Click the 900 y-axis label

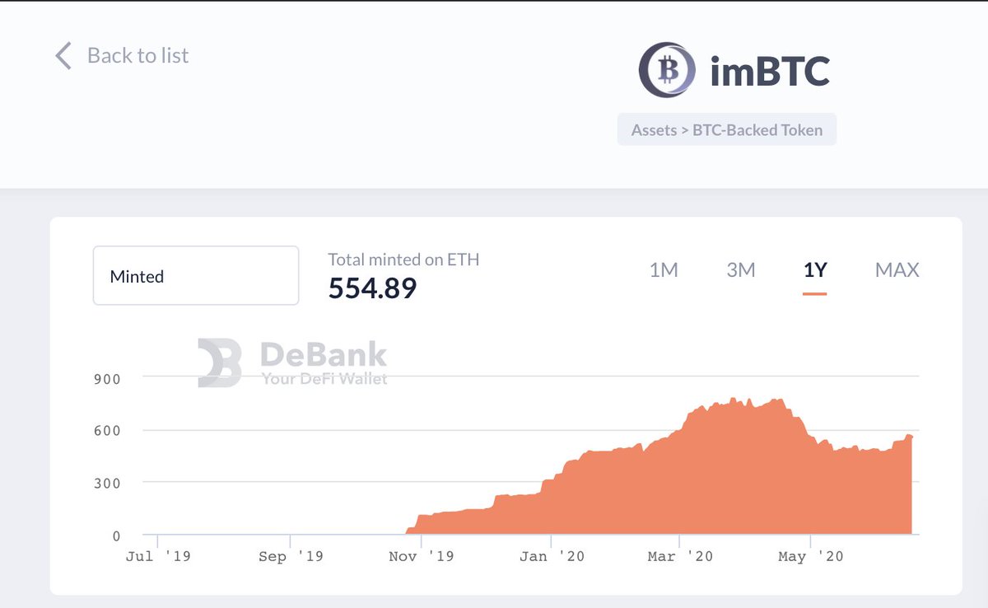pos(106,379)
